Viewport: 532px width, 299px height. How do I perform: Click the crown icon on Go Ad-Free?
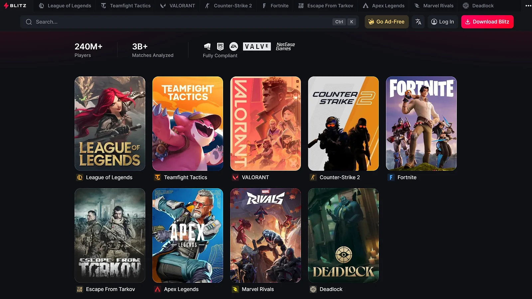pyautogui.click(x=371, y=22)
